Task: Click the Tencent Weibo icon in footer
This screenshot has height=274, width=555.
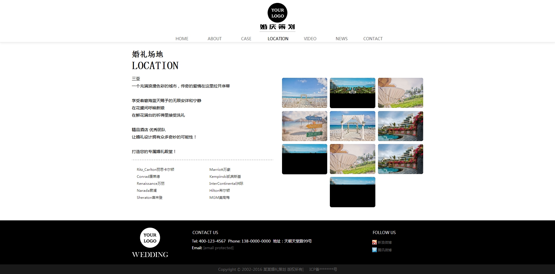Action: pos(374,250)
